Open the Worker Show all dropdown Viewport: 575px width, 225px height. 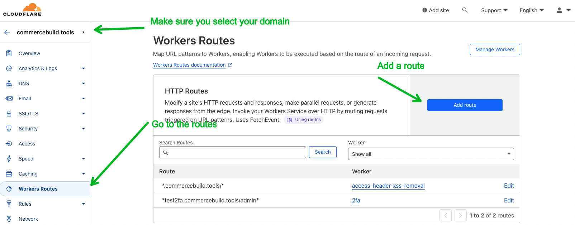(x=431, y=154)
